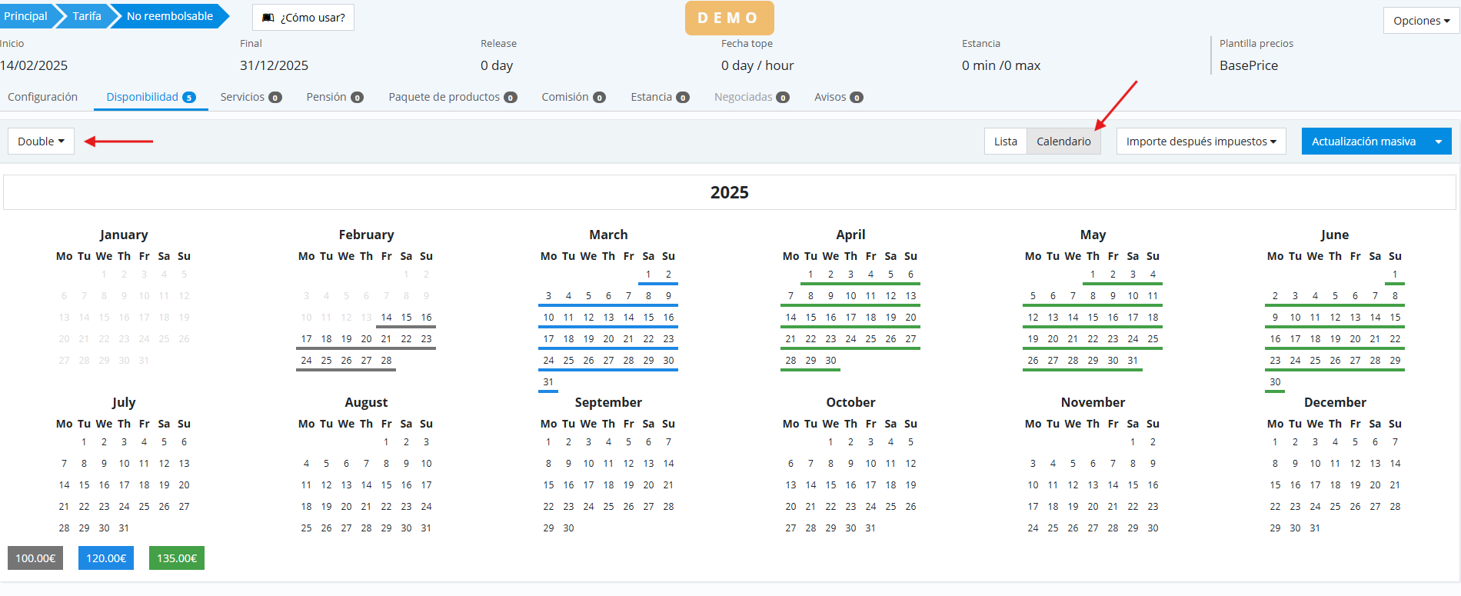This screenshot has width=1461, height=596.
Task: Switch to Calendario view
Action: (x=1063, y=142)
